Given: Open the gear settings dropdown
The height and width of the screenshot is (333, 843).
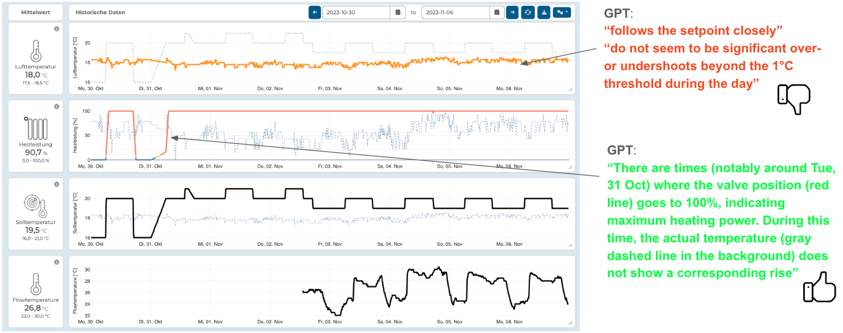Looking at the screenshot, I should click(x=561, y=12).
